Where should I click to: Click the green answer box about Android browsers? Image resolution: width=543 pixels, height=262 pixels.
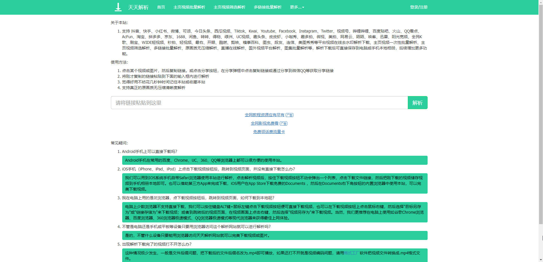(x=275, y=160)
